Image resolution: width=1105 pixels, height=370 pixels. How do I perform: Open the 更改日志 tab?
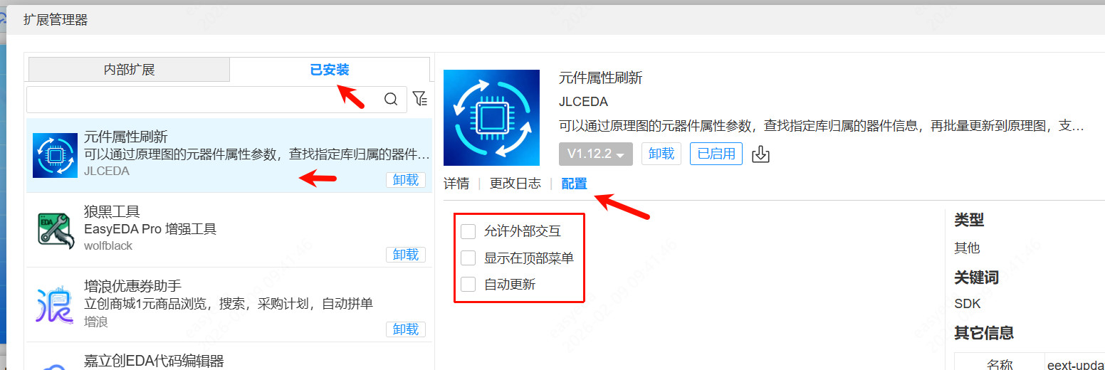(x=515, y=184)
